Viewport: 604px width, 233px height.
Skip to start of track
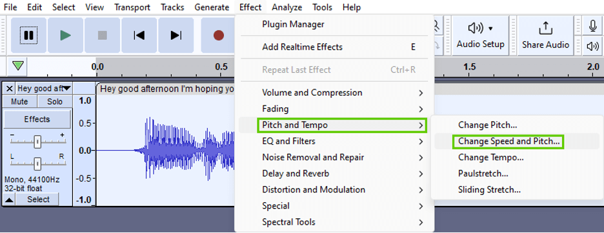[139, 35]
